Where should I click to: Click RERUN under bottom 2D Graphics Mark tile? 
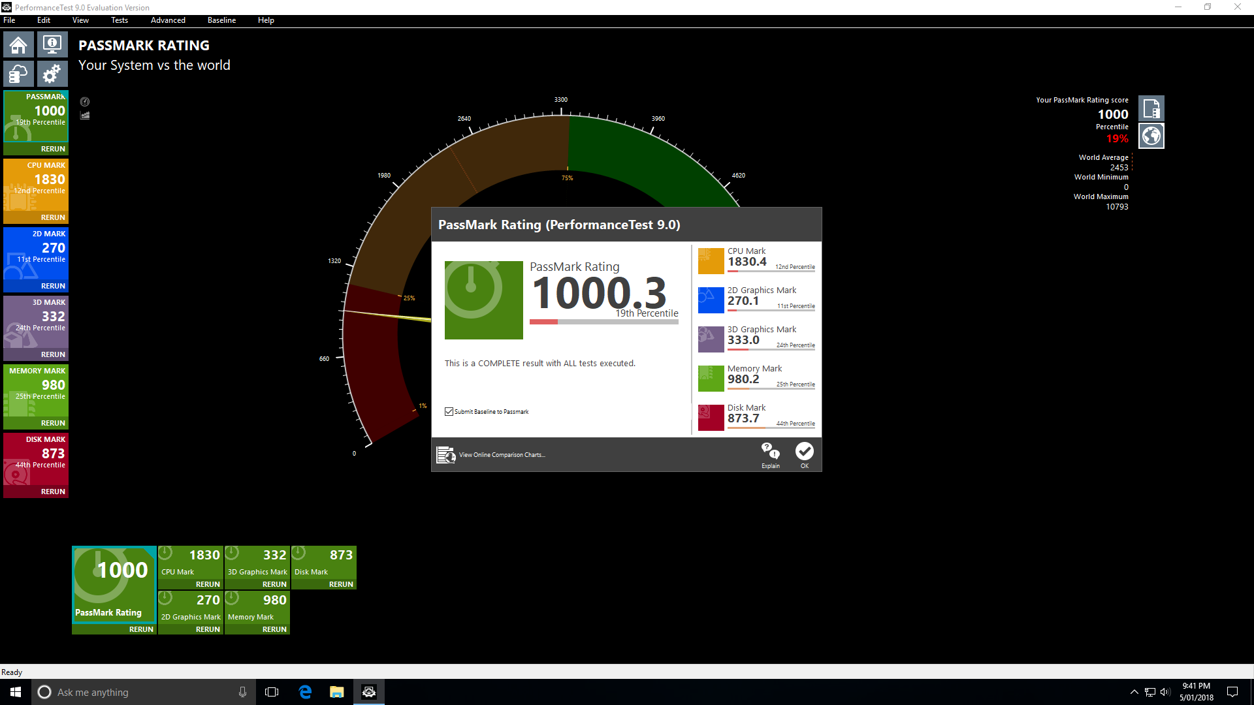pyautogui.click(x=208, y=629)
